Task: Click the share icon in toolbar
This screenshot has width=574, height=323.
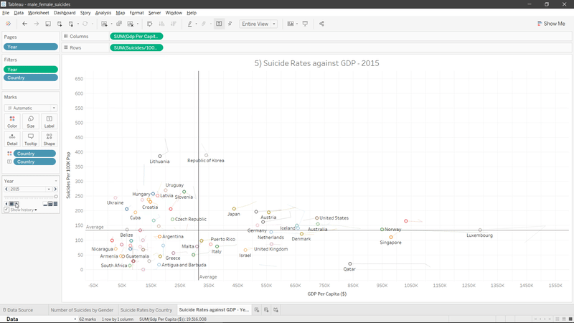Action: tap(321, 24)
